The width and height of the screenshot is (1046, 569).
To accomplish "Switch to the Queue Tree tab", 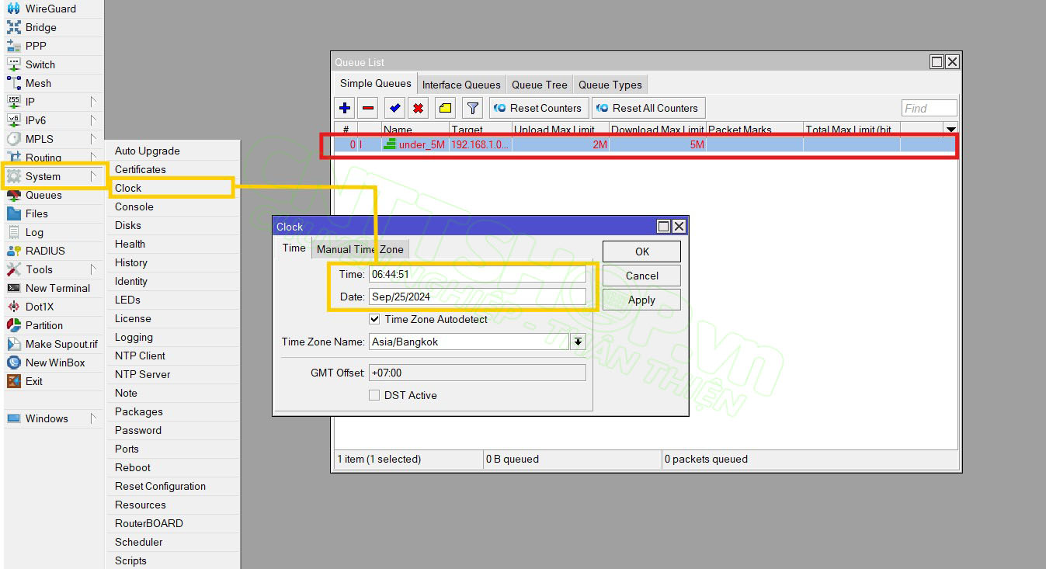I will point(539,85).
